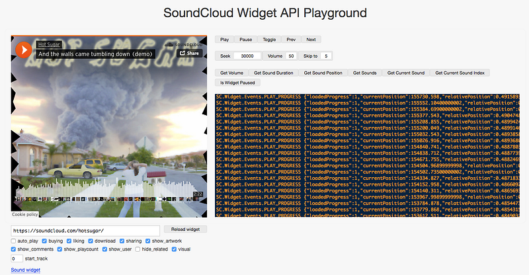Click Get Sound Duration button

click(274, 73)
